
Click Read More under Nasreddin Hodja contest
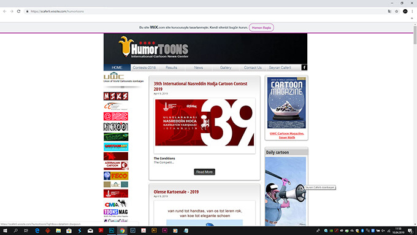(204, 172)
